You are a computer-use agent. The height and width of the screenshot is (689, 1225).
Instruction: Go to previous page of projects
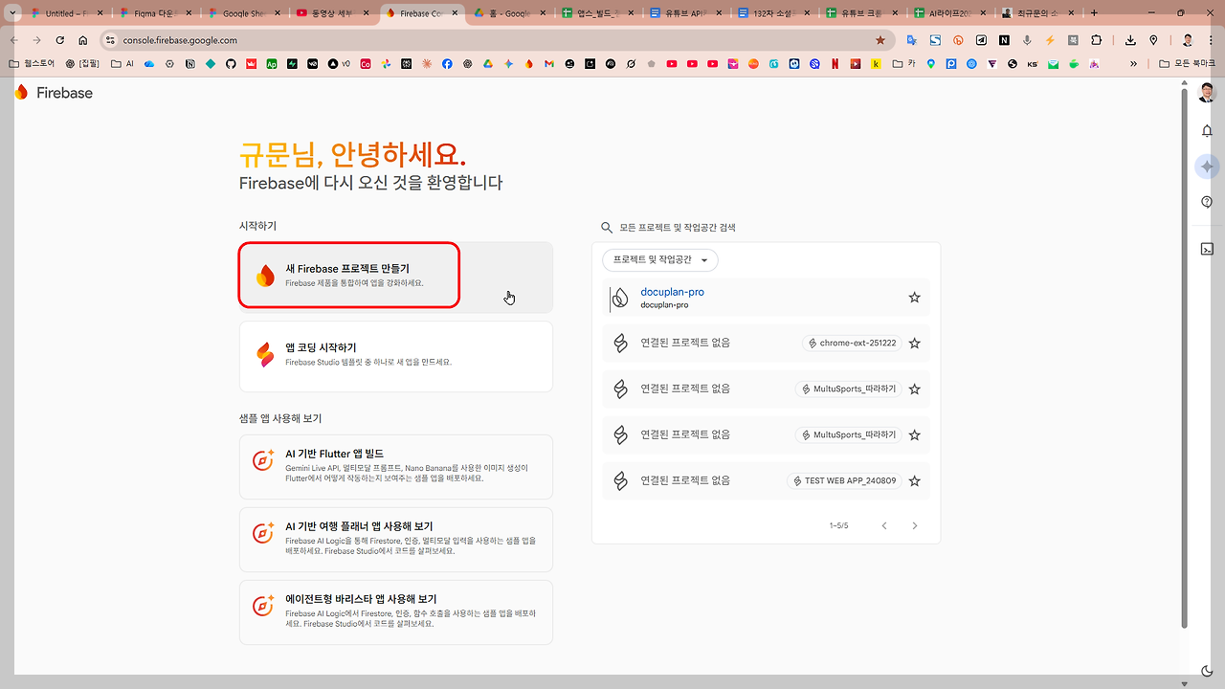coord(884,525)
